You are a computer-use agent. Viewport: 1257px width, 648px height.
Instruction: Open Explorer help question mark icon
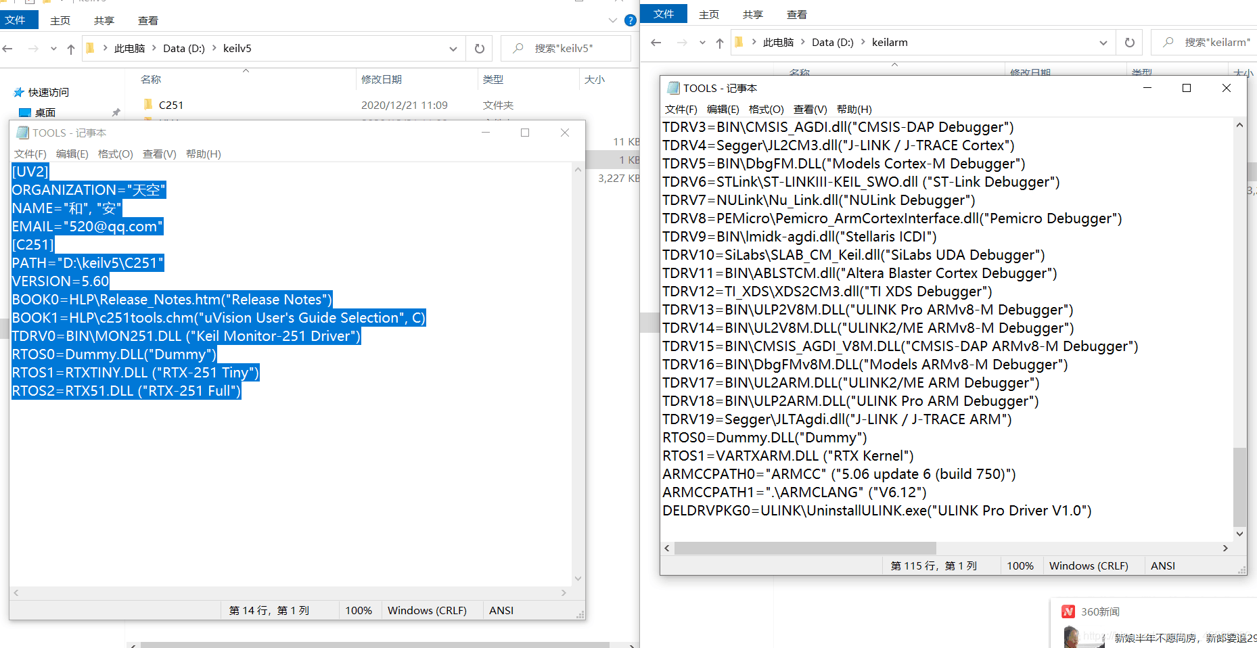point(631,20)
